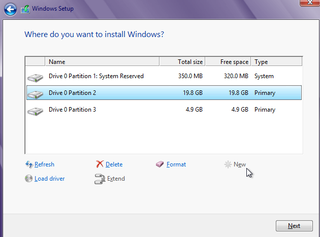Click the Windows Setup title icon
320x237 pixels.
click(x=25, y=9)
